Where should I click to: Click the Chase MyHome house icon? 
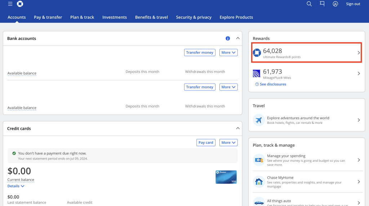(x=259, y=182)
